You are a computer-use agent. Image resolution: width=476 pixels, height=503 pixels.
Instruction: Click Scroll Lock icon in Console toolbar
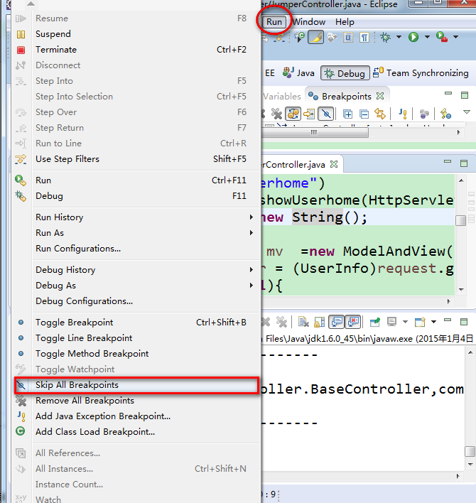click(x=320, y=323)
